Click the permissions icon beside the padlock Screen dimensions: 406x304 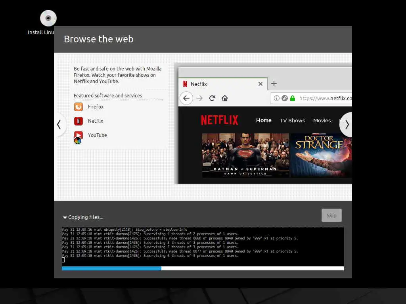[285, 98]
